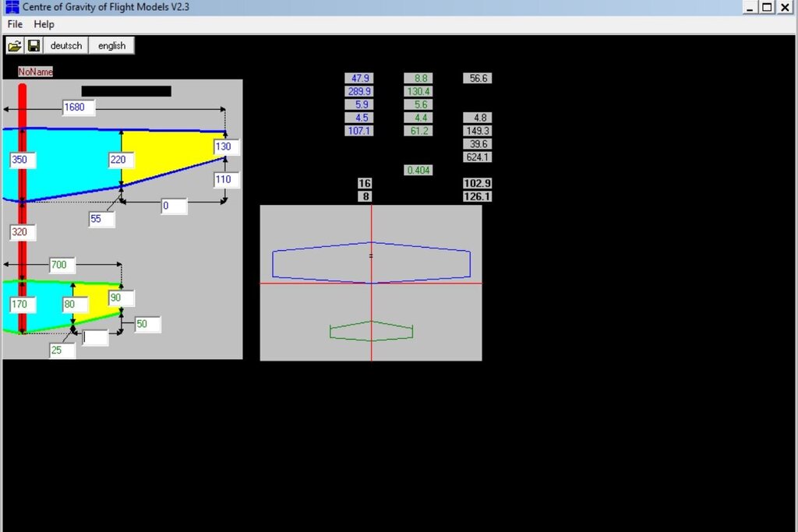
Task: Switch language to deutsch
Action: (65, 46)
